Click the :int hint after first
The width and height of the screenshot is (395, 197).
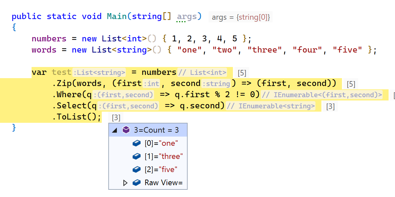pos(151,84)
